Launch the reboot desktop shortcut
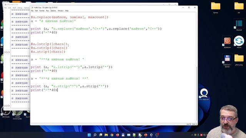The width and height of the screenshot is (246, 138). (x=239, y=42)
